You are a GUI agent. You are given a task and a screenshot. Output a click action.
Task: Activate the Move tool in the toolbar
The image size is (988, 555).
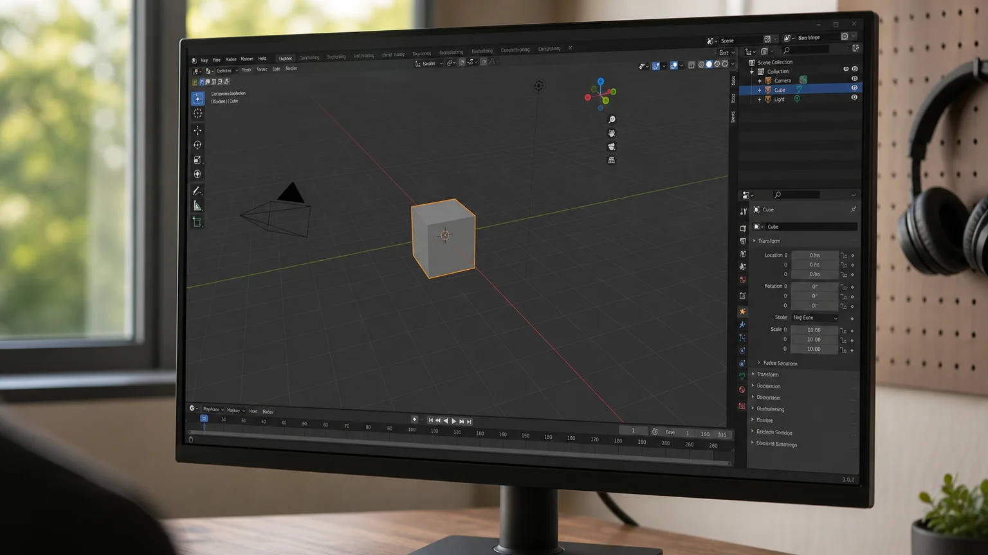(x=197, y=130)
